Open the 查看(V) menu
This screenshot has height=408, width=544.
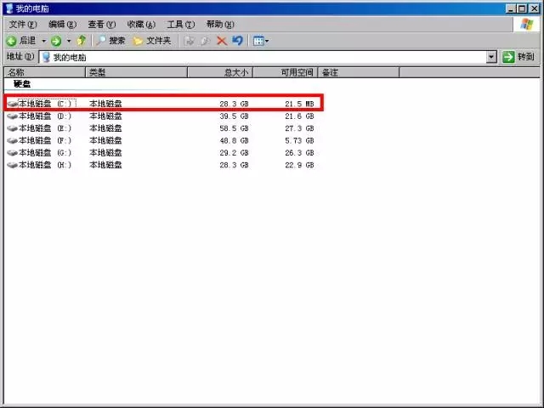click(x=102, y=25)
